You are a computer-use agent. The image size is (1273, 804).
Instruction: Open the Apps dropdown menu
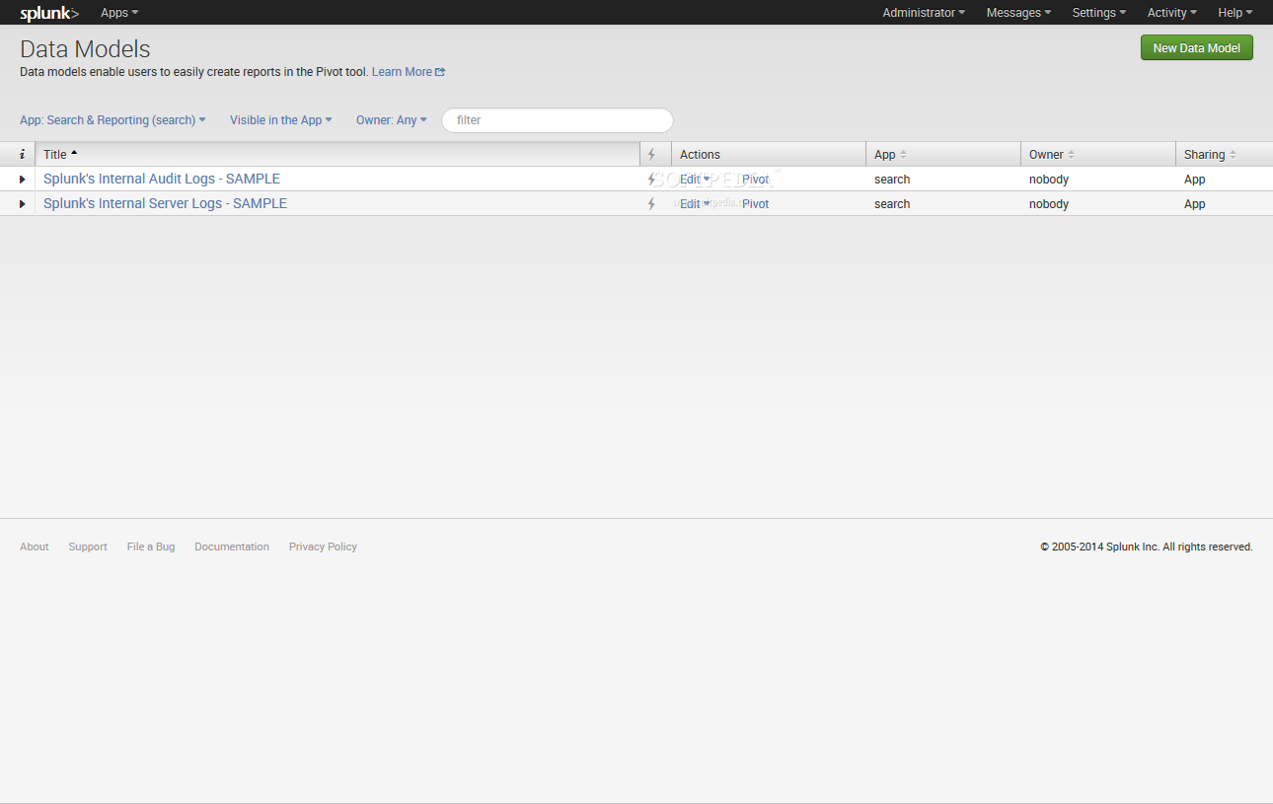[119, 13]
